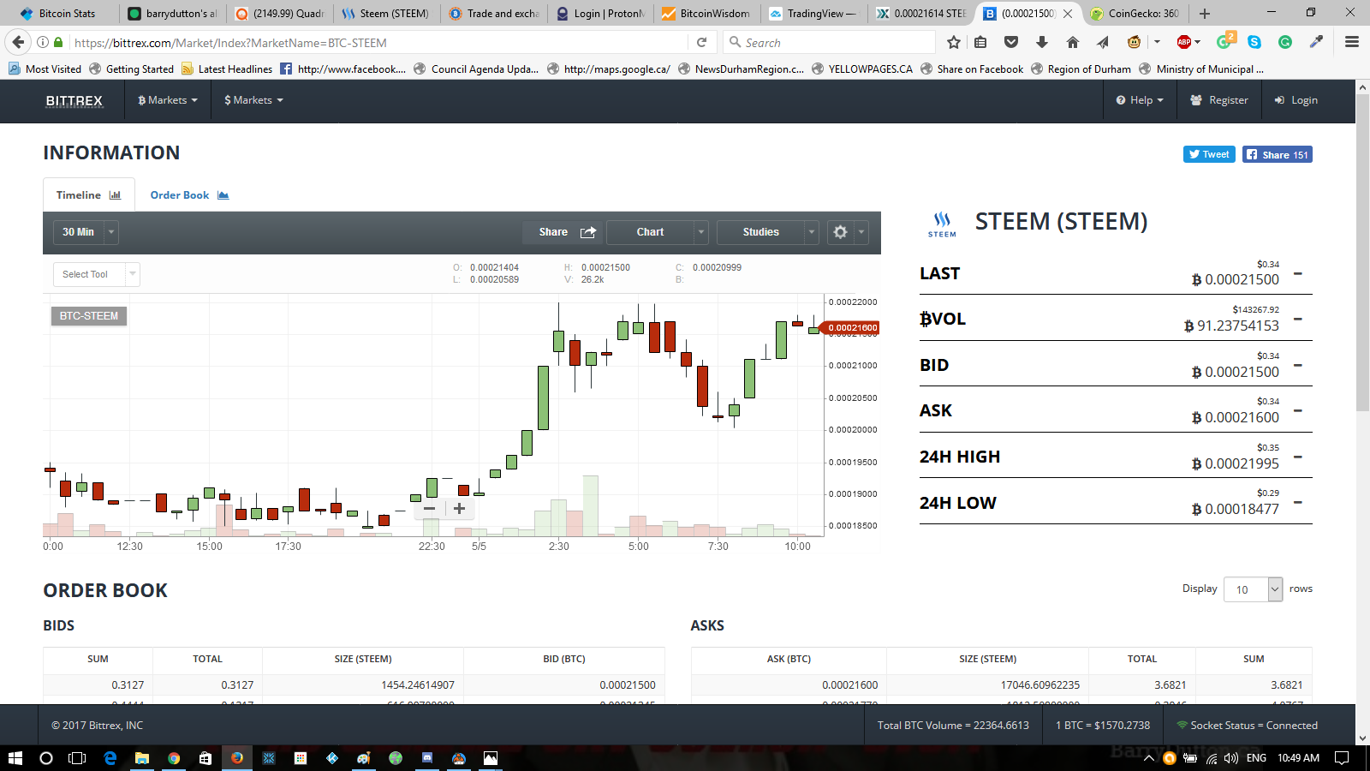
Task: Switch to the Timeline tab
Action: pos(88,195)
